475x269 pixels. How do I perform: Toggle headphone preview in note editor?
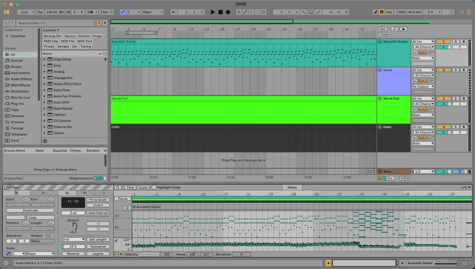pyautogui.click(x=127, y=208)
